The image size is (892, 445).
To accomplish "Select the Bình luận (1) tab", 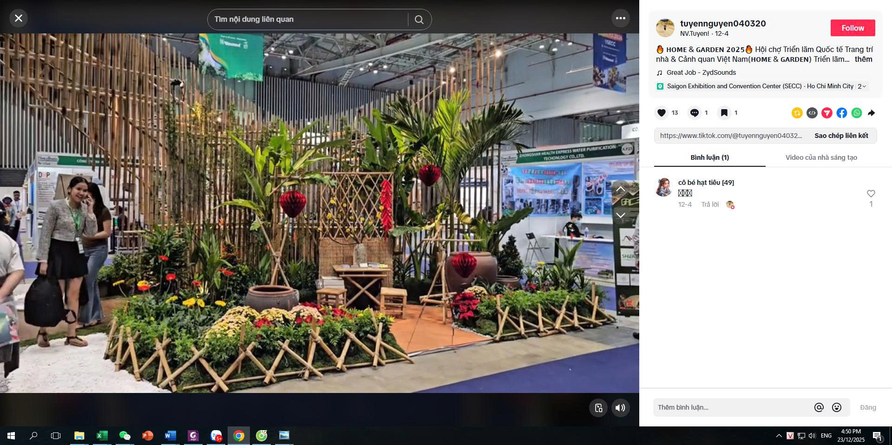I will (709, 157).
